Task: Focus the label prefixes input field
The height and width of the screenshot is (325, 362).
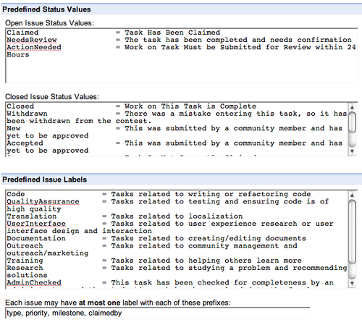Action: 158,313
